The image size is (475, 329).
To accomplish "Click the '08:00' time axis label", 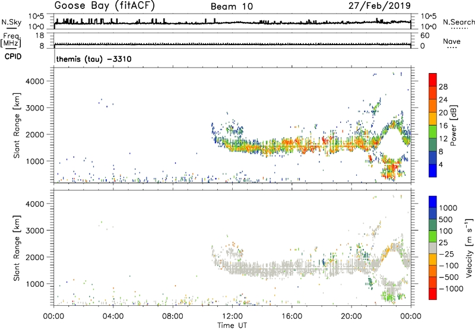I will point(173,317).
